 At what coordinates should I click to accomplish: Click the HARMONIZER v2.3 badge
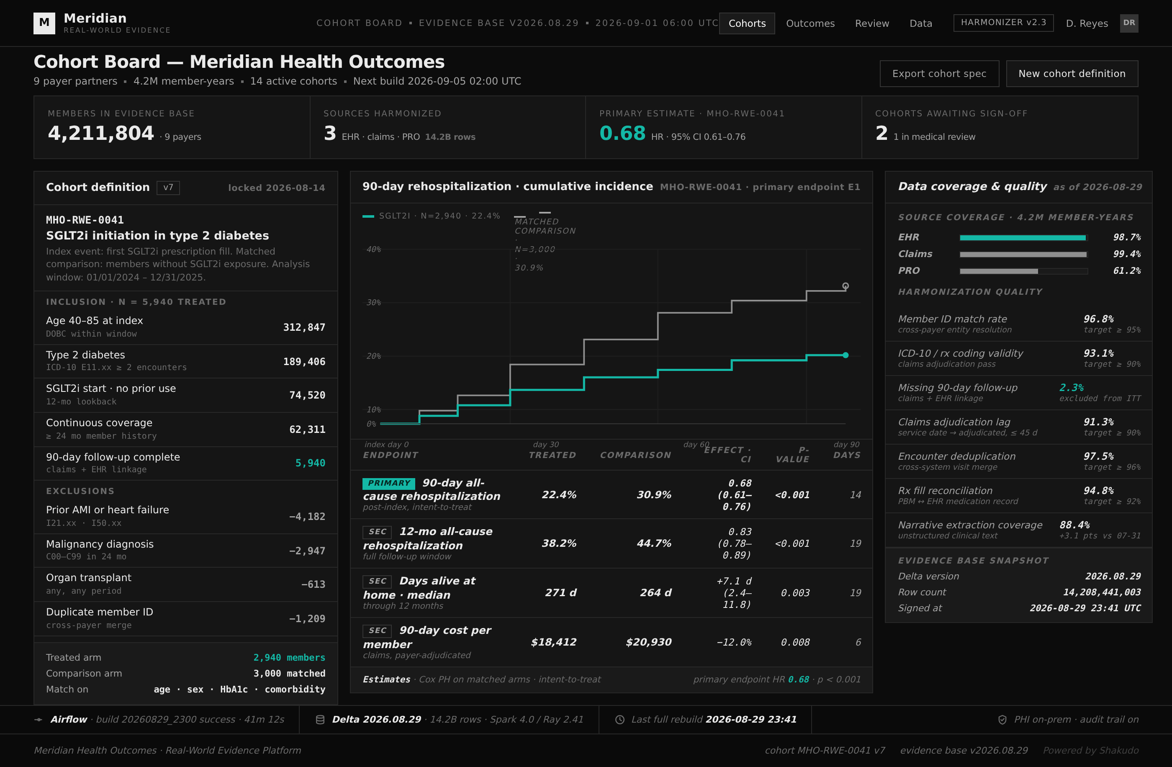[x=1003, y=23]
